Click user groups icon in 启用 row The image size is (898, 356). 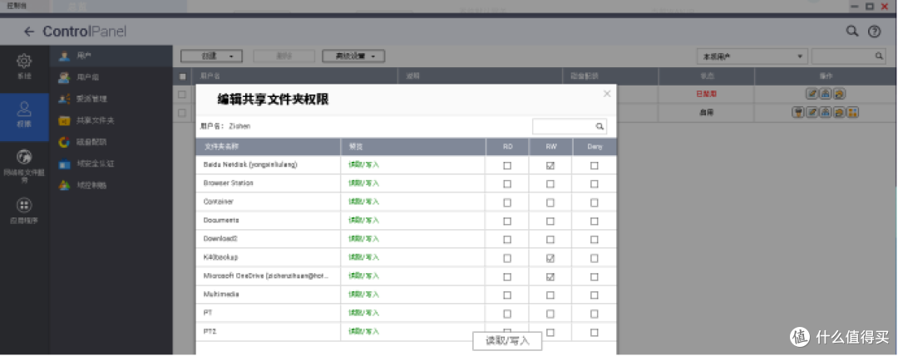click(826, 113)
